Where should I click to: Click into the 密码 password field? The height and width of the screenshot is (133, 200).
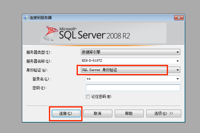pyautogui.click(x=133, y=88)
